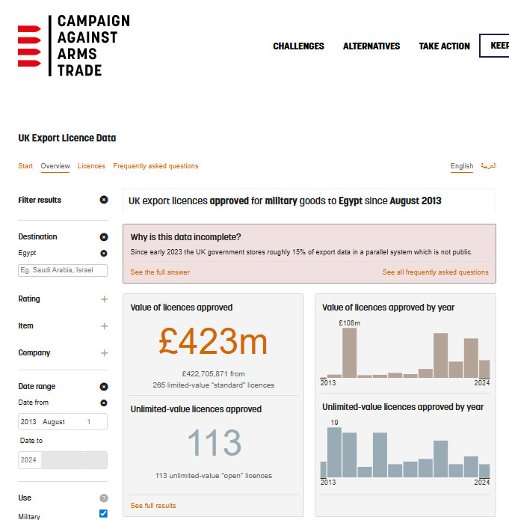Go to the Start tab
Image resolution: width=509 pixels, height=520 pixels.
25,166
